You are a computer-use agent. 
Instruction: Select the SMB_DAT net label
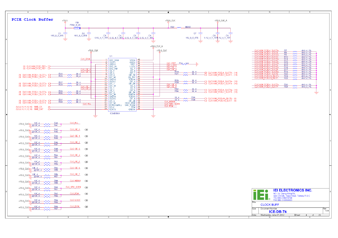pyautogui.click(x=39, y=109)
